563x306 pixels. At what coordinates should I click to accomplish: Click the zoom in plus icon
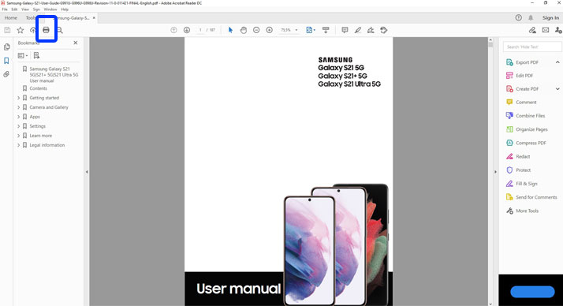pyautogui.click(x=270, y=30)
